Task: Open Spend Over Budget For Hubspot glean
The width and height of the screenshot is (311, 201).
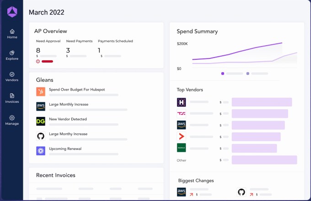Action: [77, 90]
